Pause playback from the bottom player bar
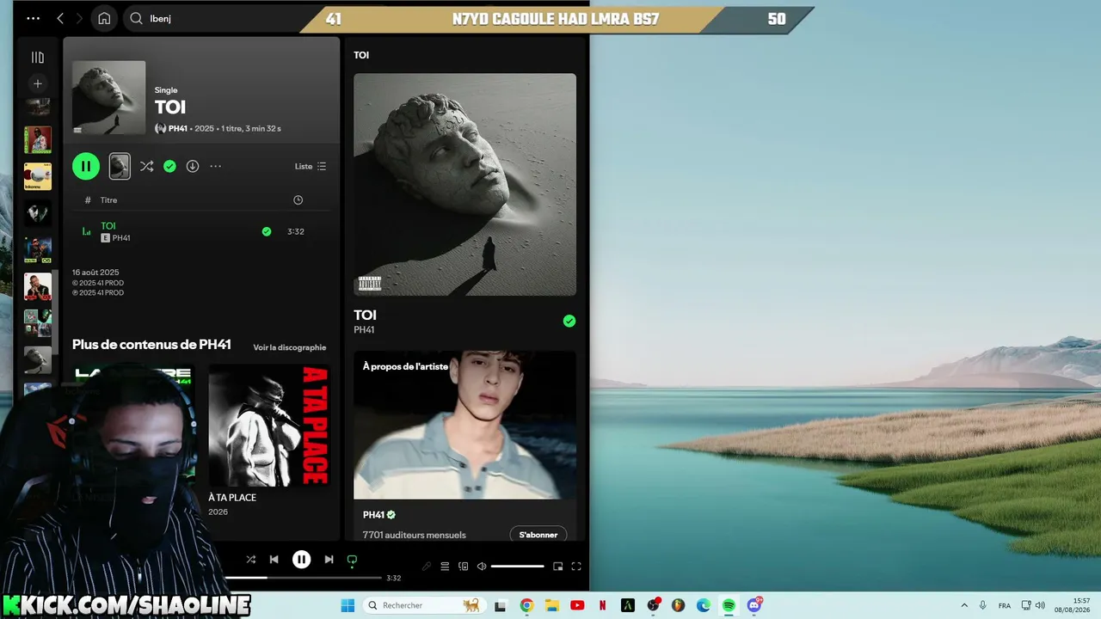Viewport: 1101px width, 619px height. (301, 560)
